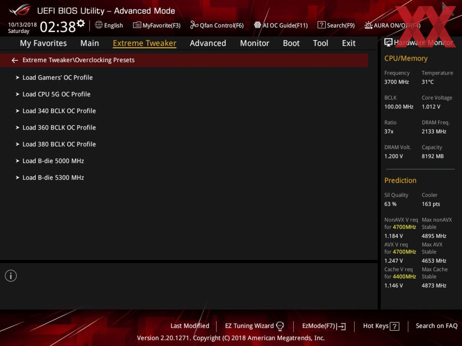Click the EZ Tuning Wizard lightbulb icon
Screen dimensions: 462x346
coord(280,326)
